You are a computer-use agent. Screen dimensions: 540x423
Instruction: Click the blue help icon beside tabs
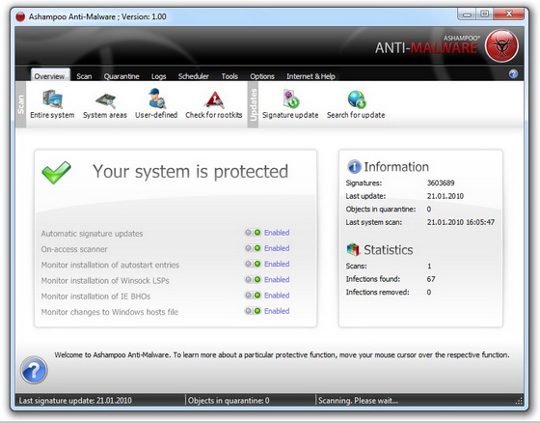point(513,73)
